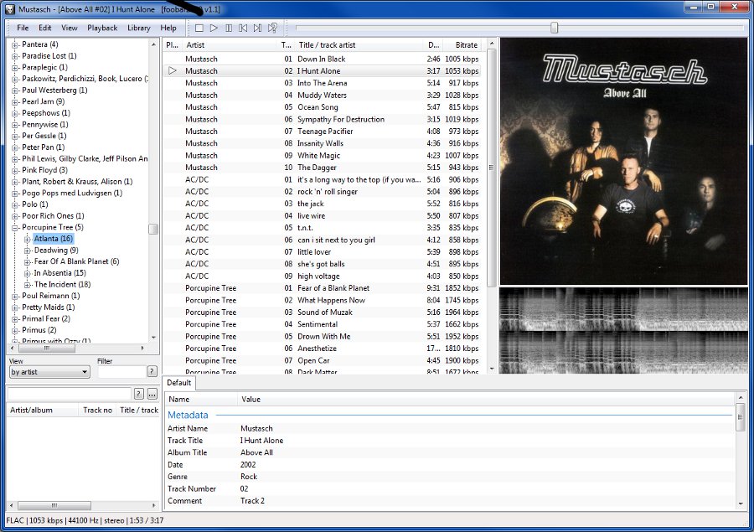This screenshot has width=754, height=532.
Task: Open the View menu
Action: click(x=70, y=28)
